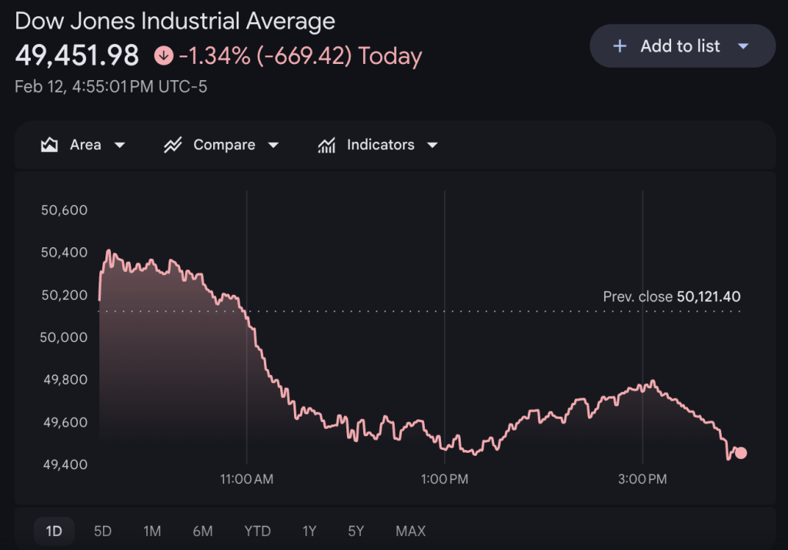The width and height of the screenshot is (788, 550).
Task: Click the chart's current price endpoint dot
Action: [740, 453]
